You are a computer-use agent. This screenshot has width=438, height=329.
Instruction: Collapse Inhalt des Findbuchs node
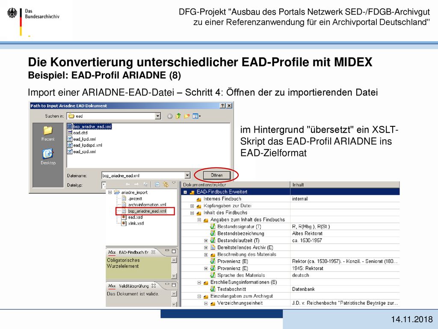pyautogui.click(x=192, y=213)
